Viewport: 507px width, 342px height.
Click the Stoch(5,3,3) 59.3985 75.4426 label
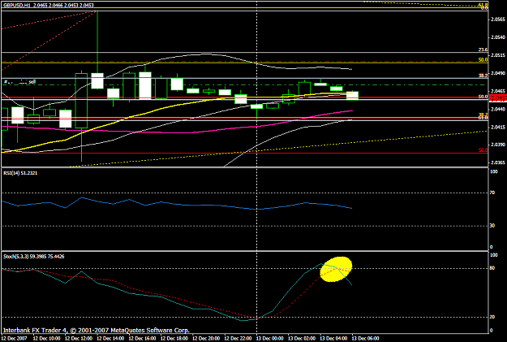(33, 257)
